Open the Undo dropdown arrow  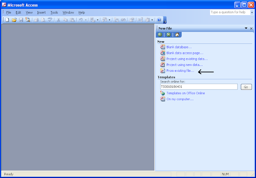point(86,20)
